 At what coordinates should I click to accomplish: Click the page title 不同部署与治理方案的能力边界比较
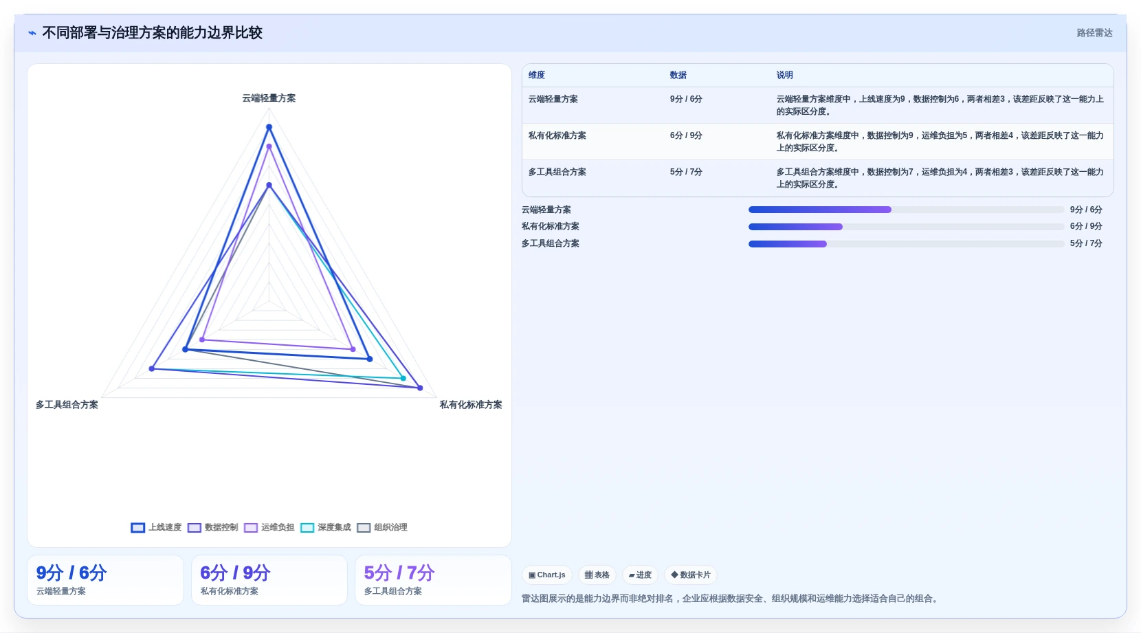(152, 33)
